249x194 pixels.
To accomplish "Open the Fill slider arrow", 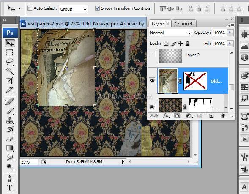I will [x=230, y=44].
